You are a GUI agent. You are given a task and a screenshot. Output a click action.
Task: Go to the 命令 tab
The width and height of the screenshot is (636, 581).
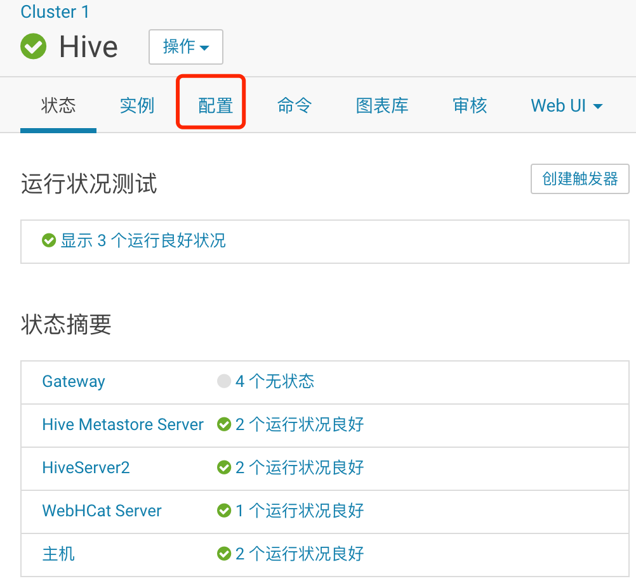[294, 106]
